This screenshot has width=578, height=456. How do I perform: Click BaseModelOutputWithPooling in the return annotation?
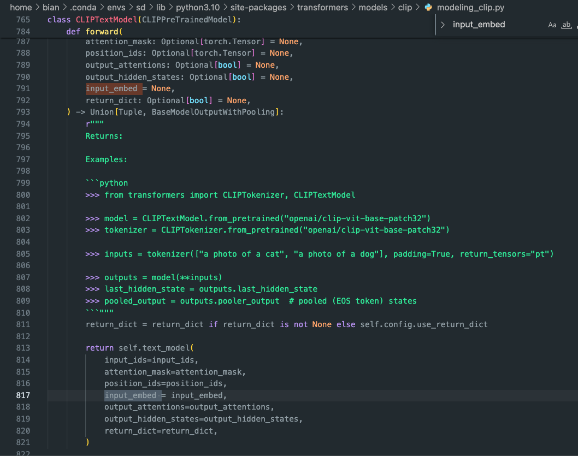tap(213, 112)
